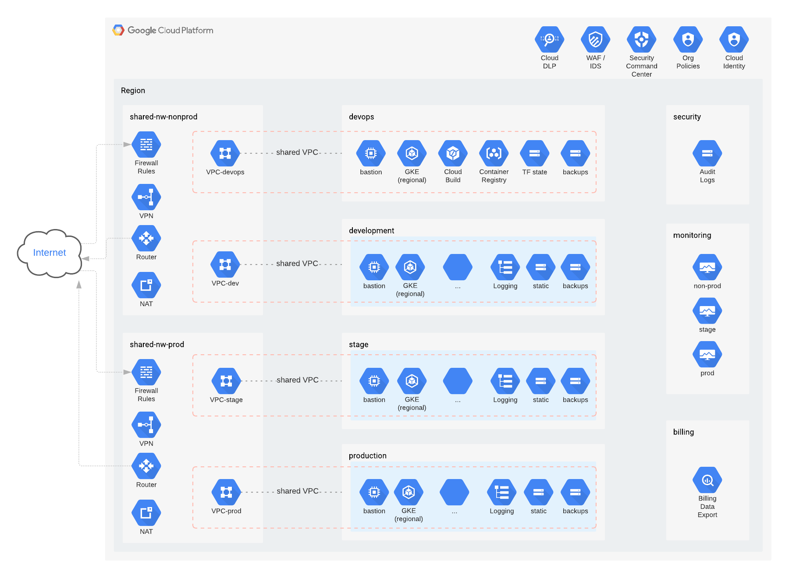Click the Cloud DLP icon

(549, 40)
